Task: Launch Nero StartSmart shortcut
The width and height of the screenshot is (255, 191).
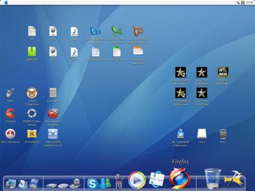Action: [x=11, y=134]
